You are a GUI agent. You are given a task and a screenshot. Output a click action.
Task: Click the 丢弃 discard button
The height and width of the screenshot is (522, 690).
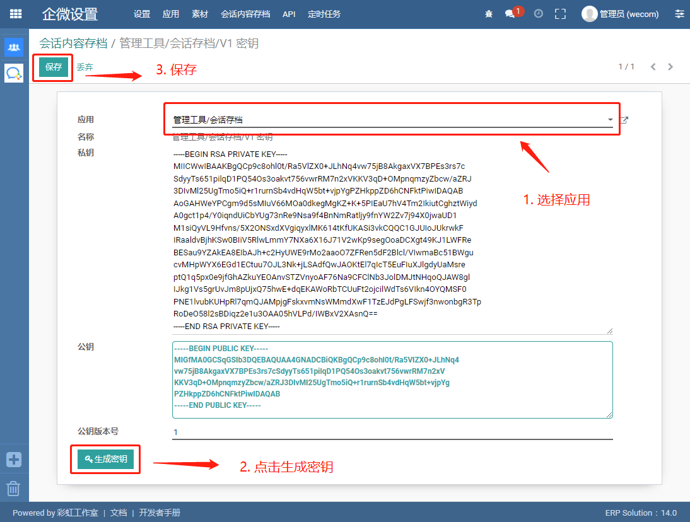click(x=85, y=67)
